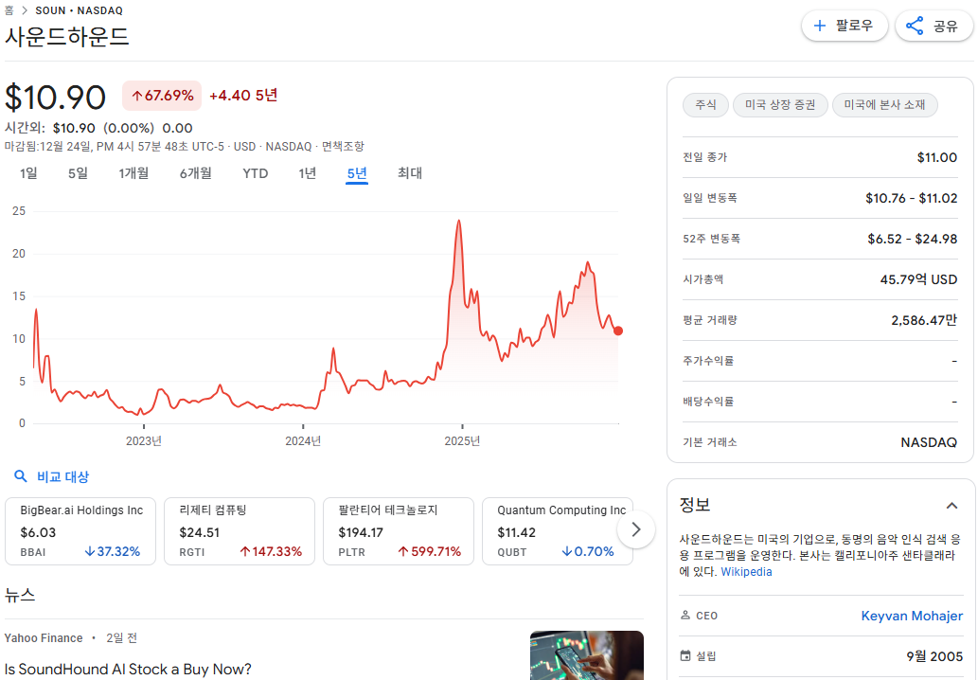Click the red dot at chart end

pyautogui.click(x=618, y=331)
